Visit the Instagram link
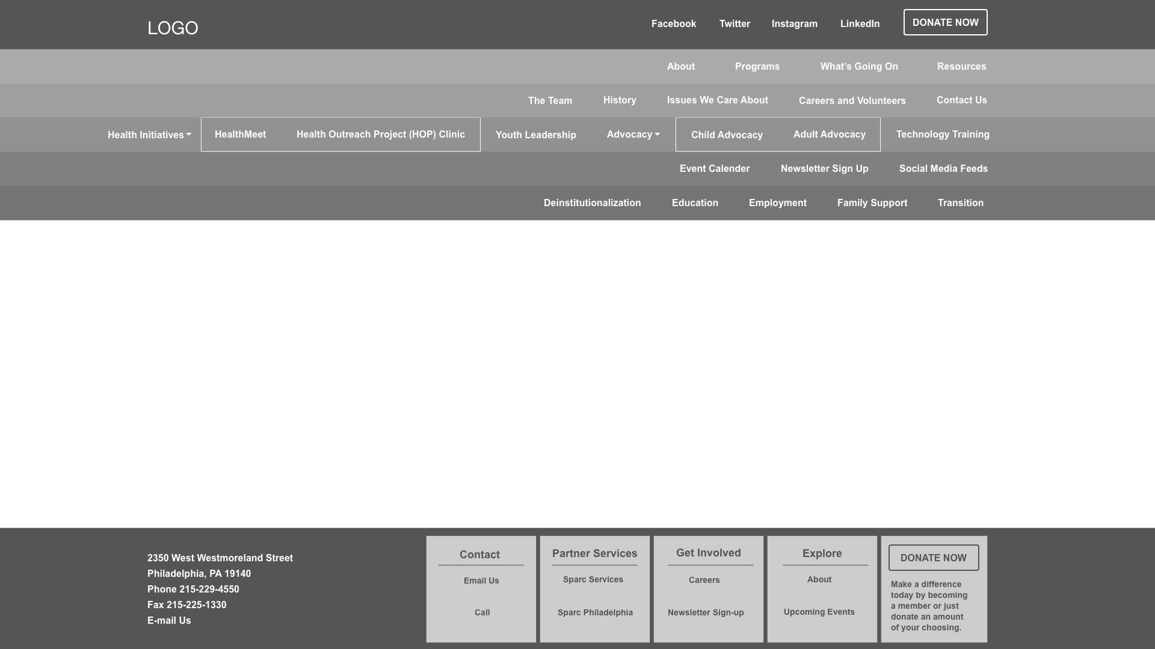Viewport: 1155px width, 649px height. 794,24
